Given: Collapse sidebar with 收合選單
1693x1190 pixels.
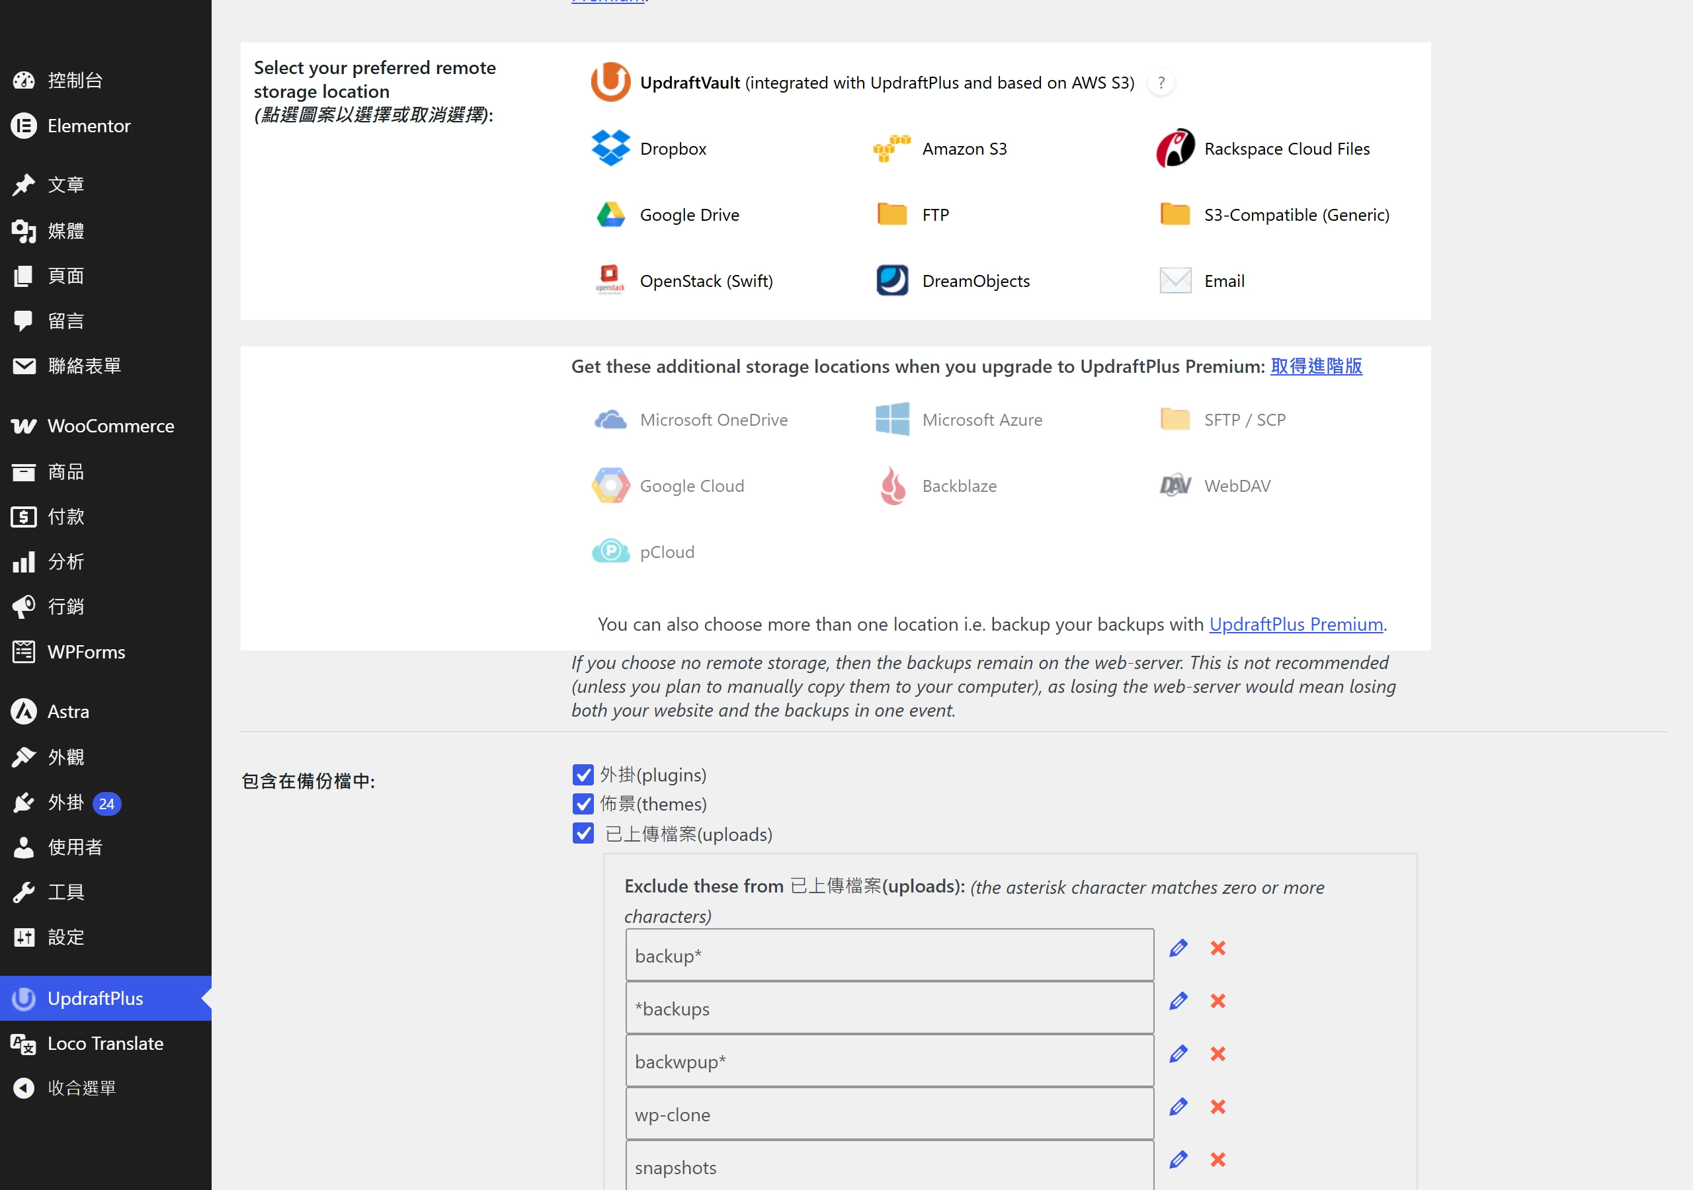Looking at the screenshot, I should [105, 1088].
